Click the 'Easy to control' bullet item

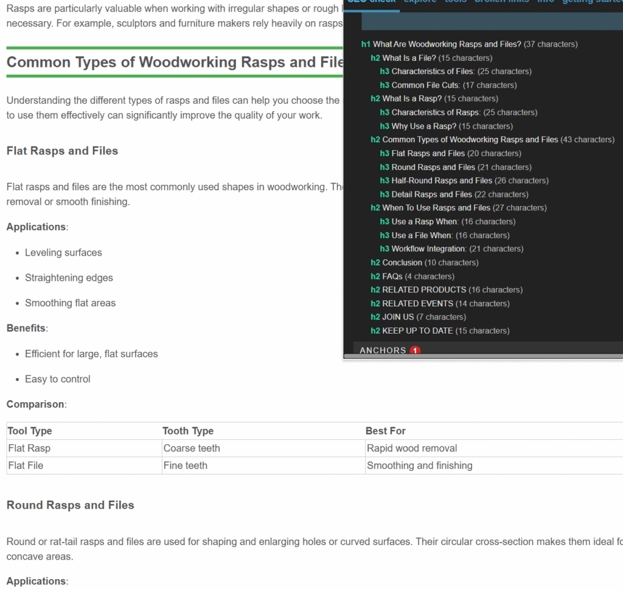click(58, 379)
